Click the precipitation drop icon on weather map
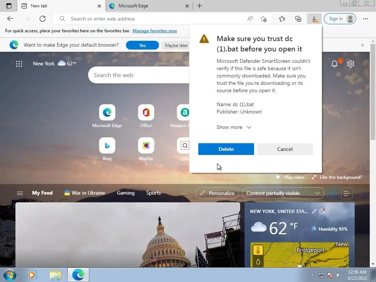Viewport: 376px width, 282px height. pos(258,261)
